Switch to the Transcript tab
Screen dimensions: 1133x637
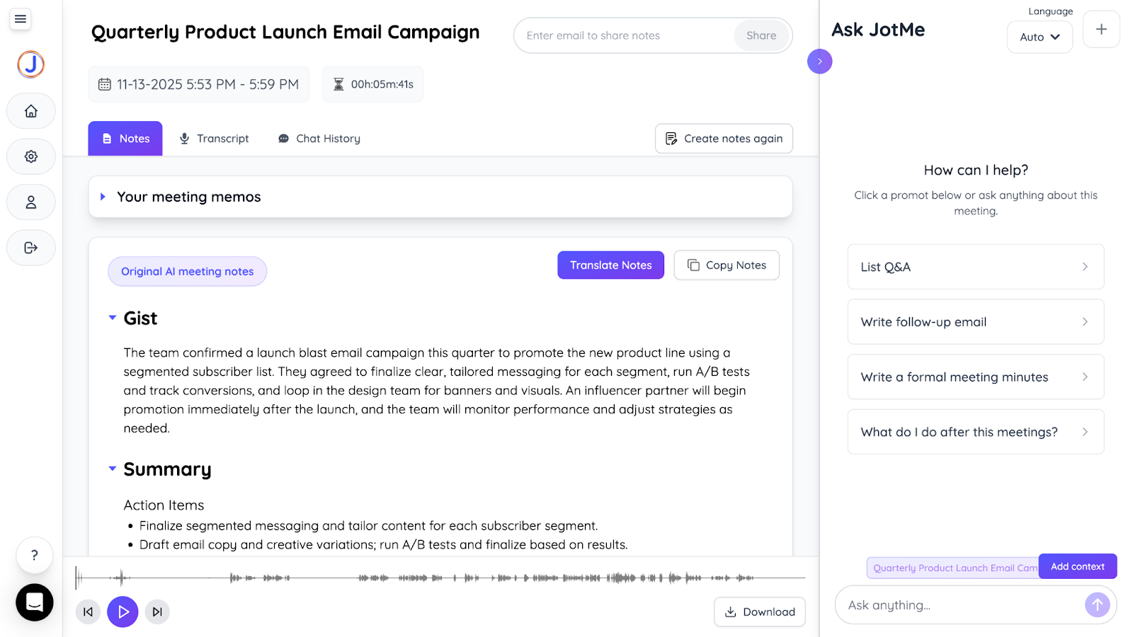coord(214,138)
